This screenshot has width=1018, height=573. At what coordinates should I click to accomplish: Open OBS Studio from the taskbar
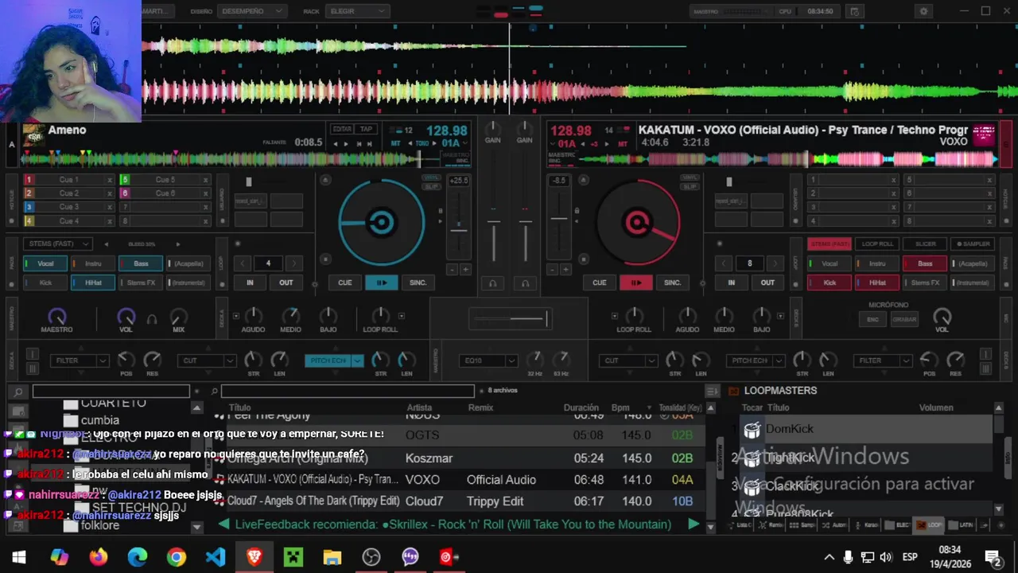click(x=371, y=557)
